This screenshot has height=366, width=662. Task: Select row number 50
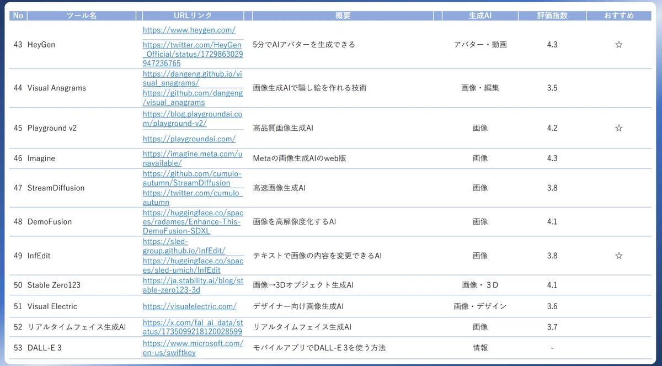pyautogui.click(x=18, y=285)
